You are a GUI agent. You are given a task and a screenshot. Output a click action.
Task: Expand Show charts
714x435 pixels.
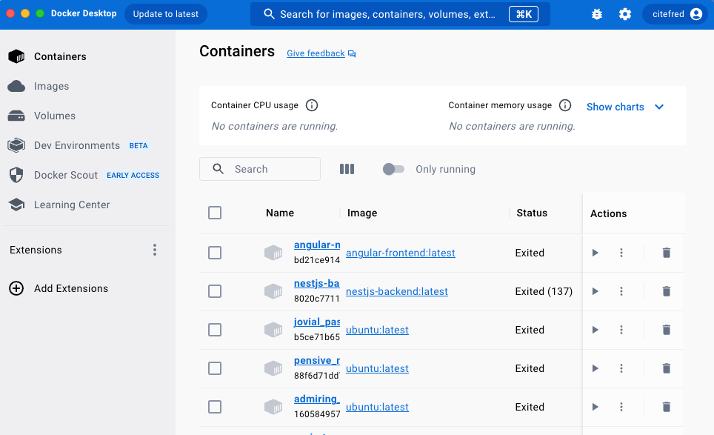tap(625, 107)
